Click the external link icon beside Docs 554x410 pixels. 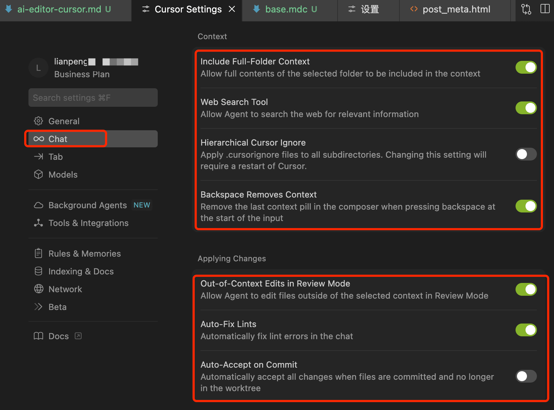78,336
